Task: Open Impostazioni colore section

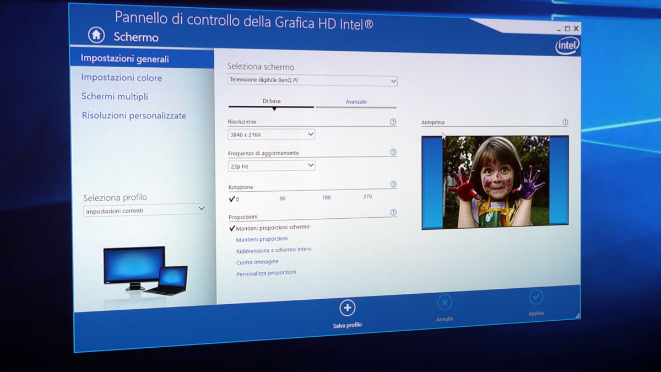Action: click(x=122, y=78)
